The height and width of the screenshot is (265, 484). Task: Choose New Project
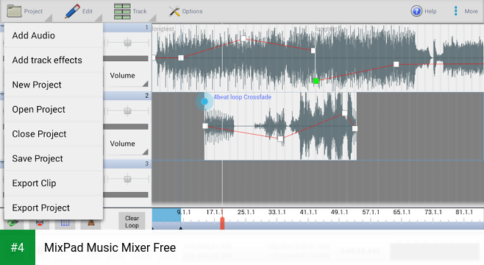click(x=54, y=85)
